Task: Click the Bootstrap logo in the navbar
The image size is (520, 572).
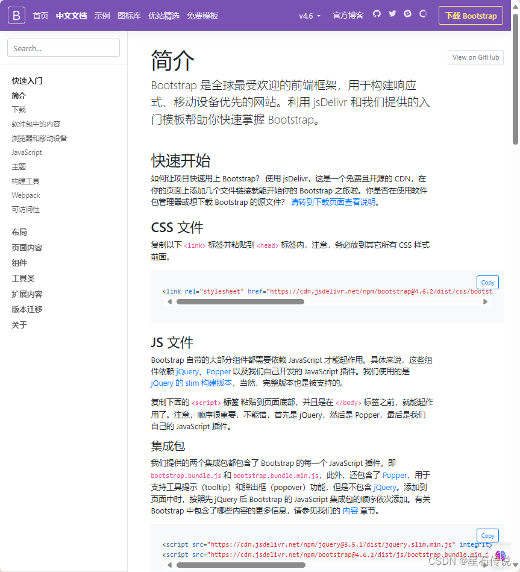Action: pyautogui.click(x=15, y=15)
